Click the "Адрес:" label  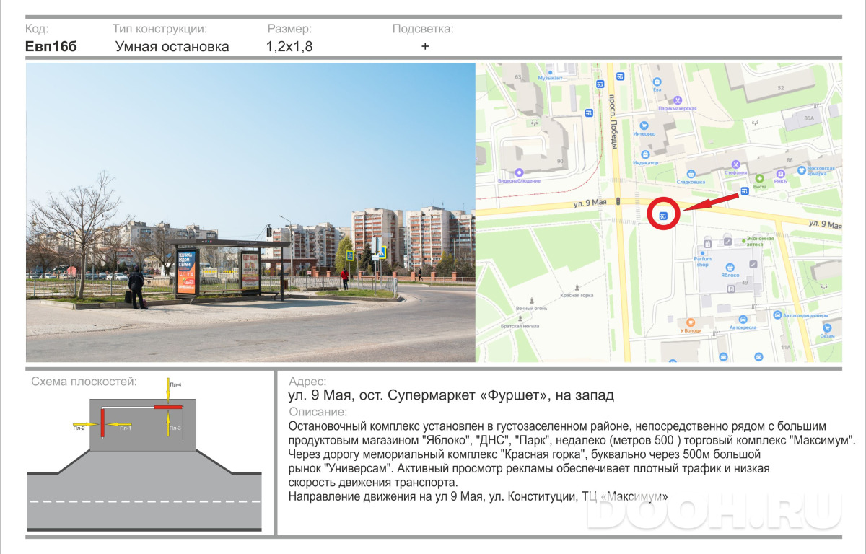pos(307,382)
